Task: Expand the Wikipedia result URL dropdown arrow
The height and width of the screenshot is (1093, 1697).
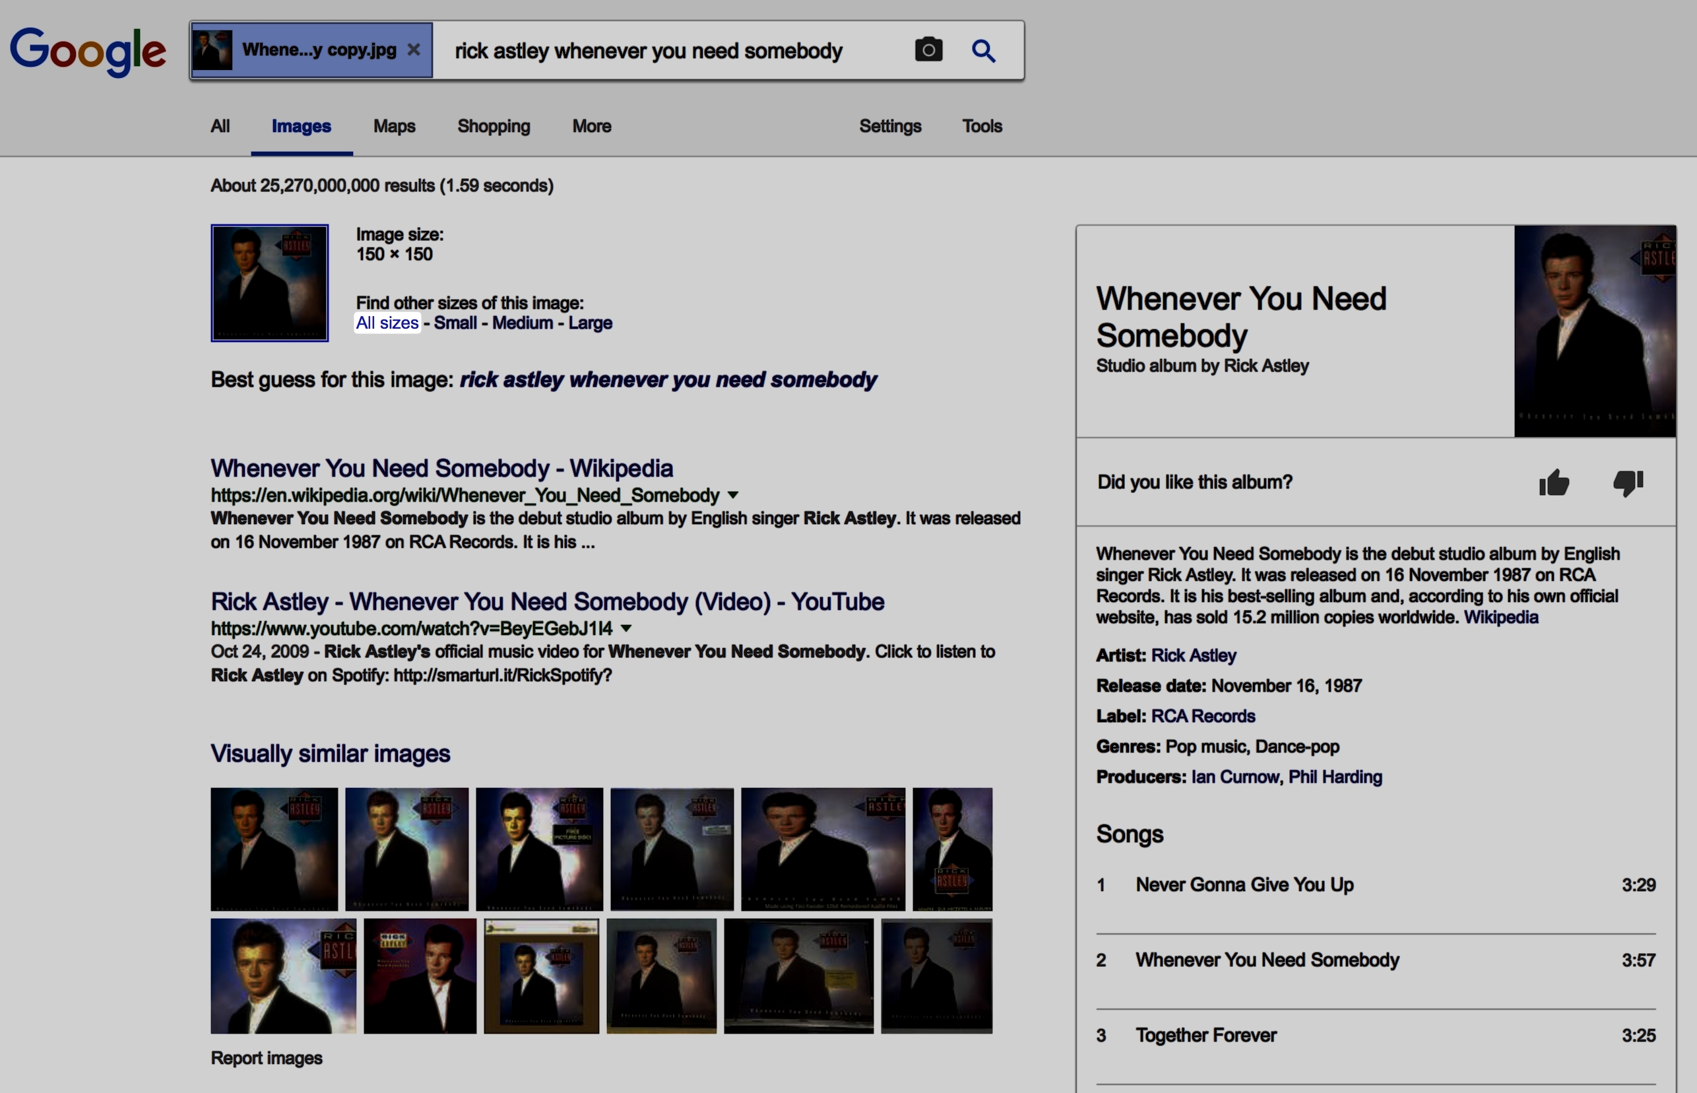Action: coord(733,495)
